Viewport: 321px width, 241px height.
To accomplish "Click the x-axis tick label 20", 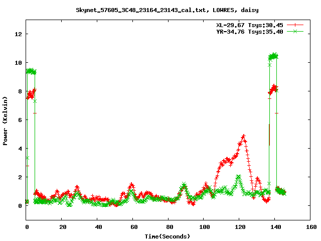I will pos(63,227).
